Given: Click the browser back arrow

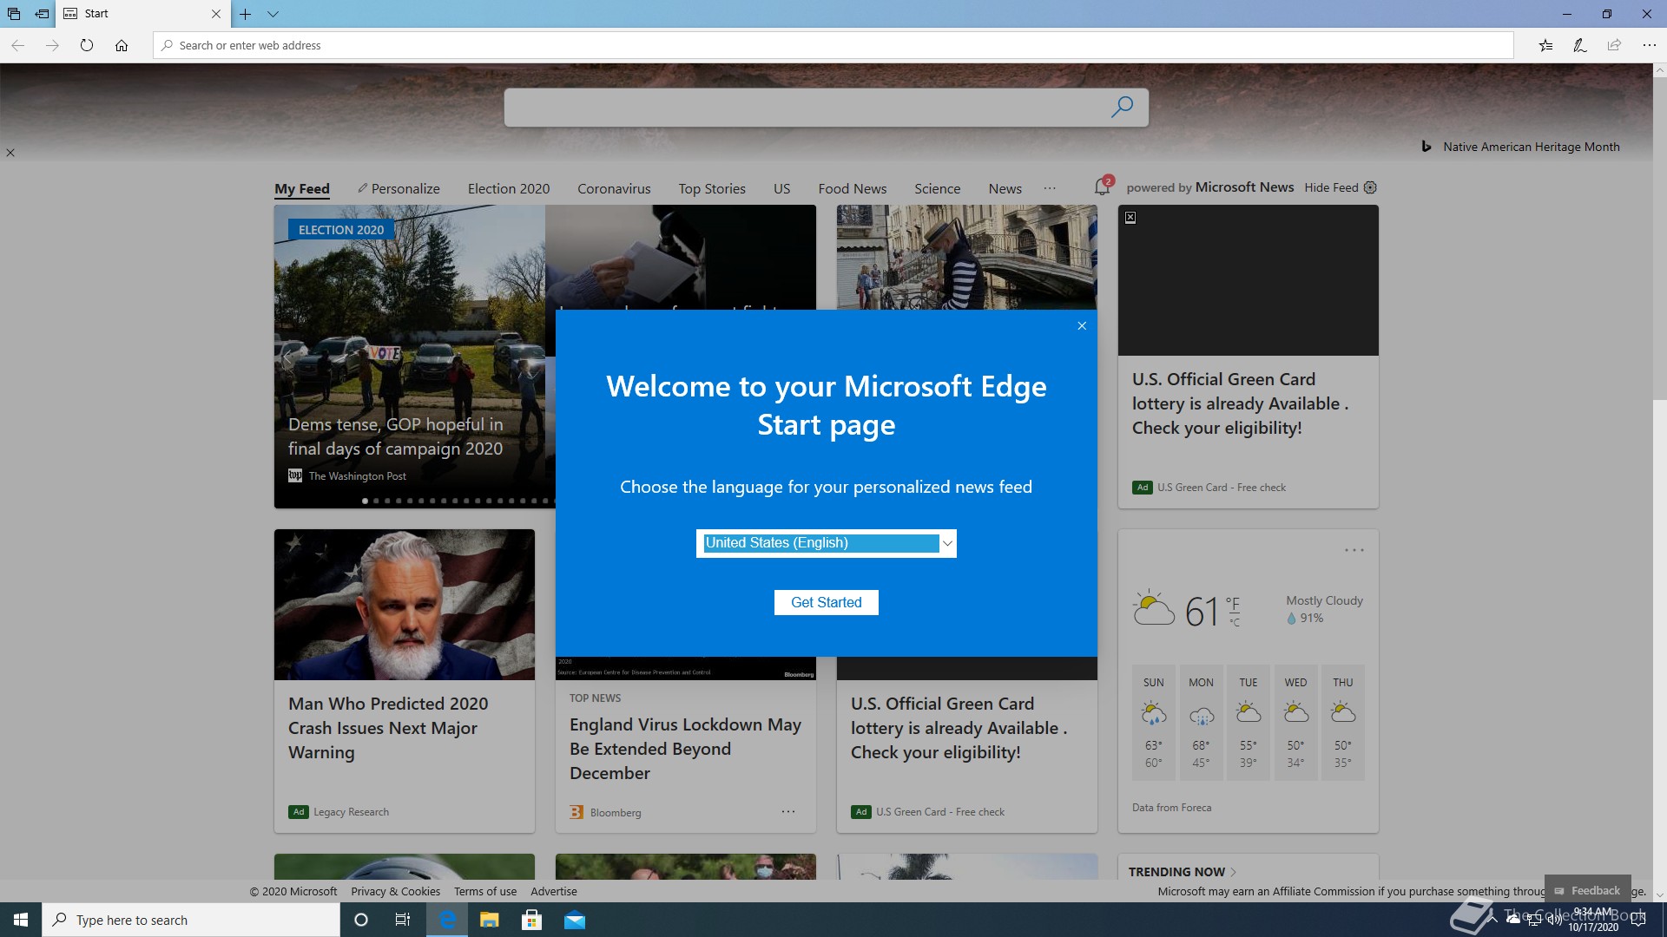Looking at the screenshot, I should tap(17, 45).
